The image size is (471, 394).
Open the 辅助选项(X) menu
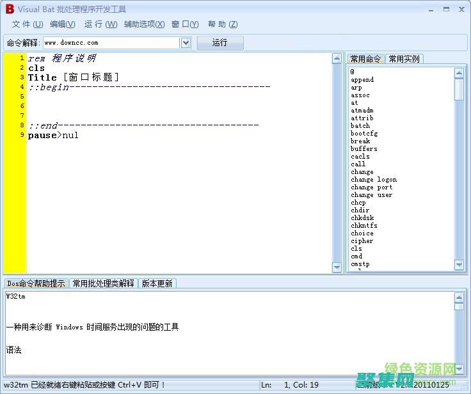pyautogui.click(x=144, y=24)
